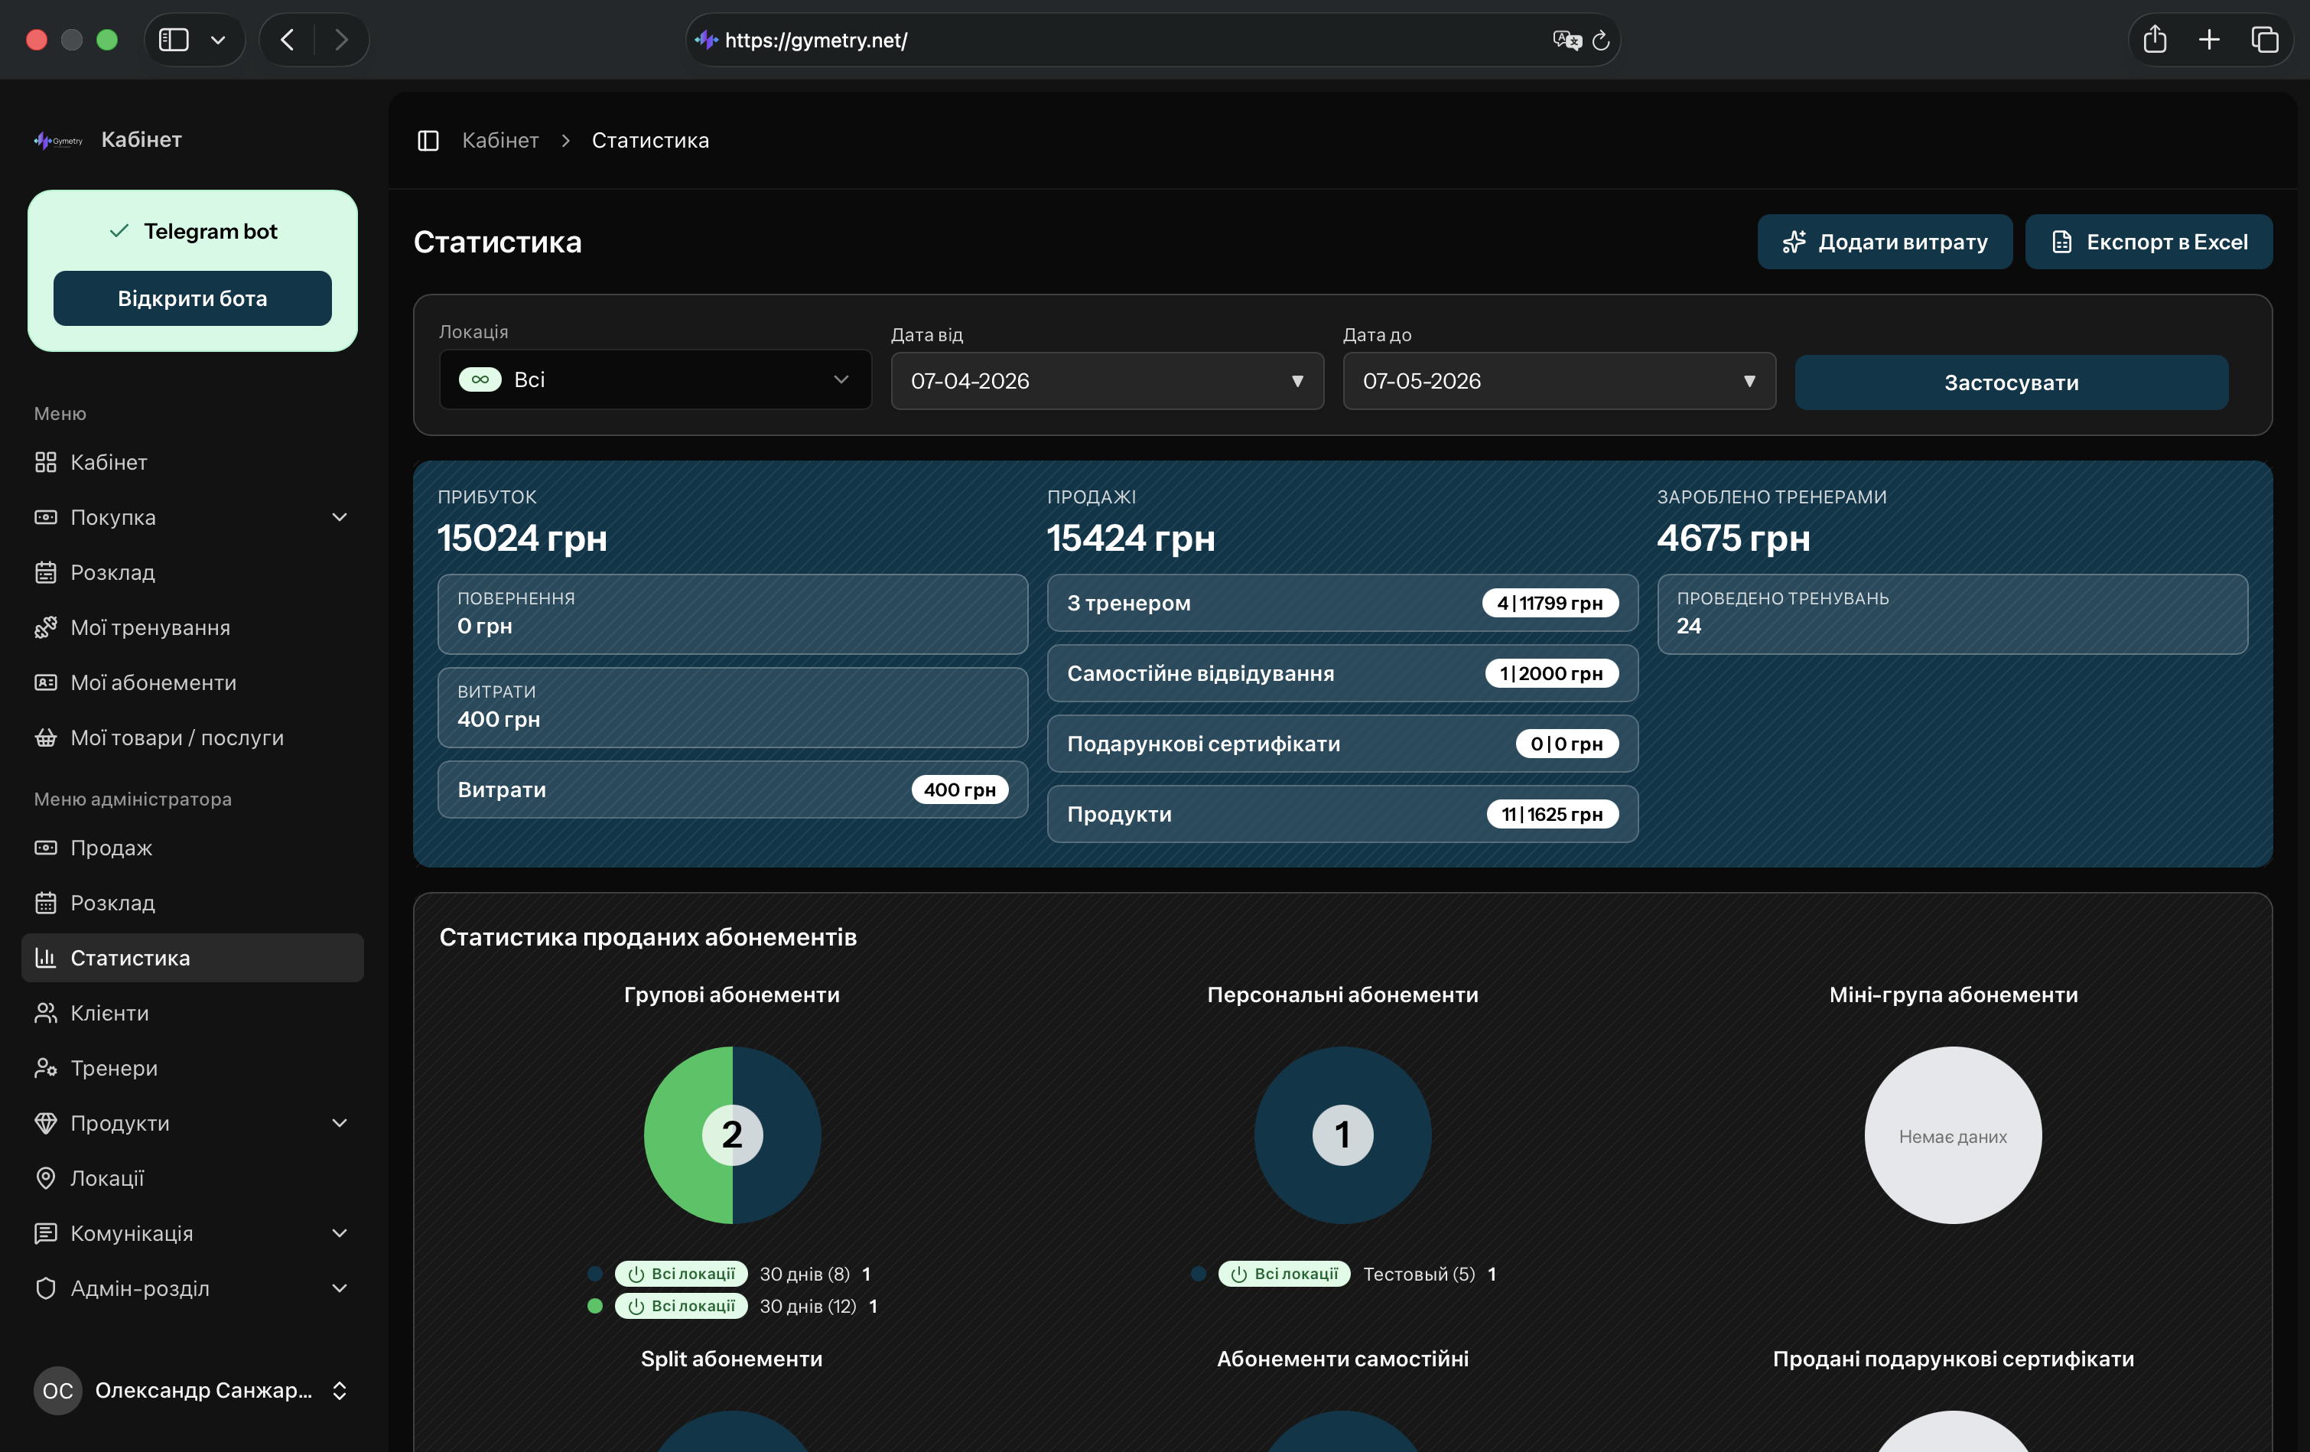
Task: Open Тренери menu item
Action: [192, 1068]
